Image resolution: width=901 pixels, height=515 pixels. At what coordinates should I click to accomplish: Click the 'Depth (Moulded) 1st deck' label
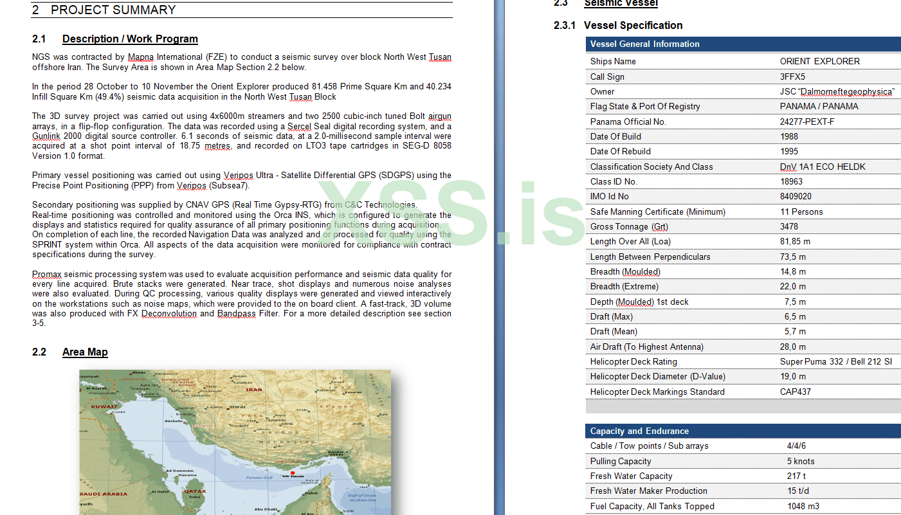[639, 302]
